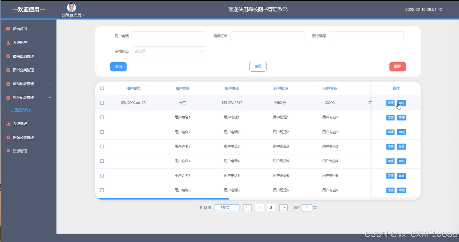Select the 系统管理 menu label
Screen dimensions: 459x242
coord(20,124)
